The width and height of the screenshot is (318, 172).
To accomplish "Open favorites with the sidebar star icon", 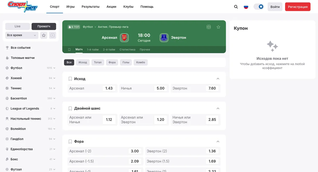I will click(x=44, y=35).
